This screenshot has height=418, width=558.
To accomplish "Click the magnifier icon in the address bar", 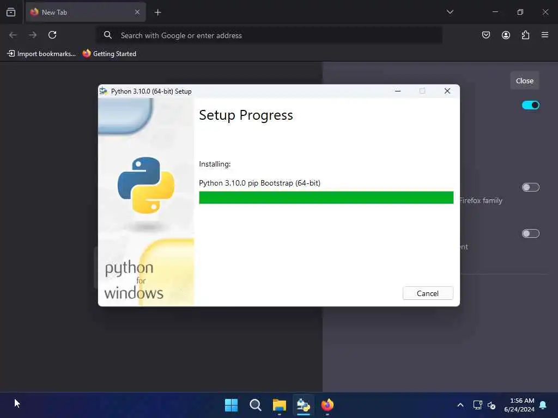I will (x=108, y=35).
